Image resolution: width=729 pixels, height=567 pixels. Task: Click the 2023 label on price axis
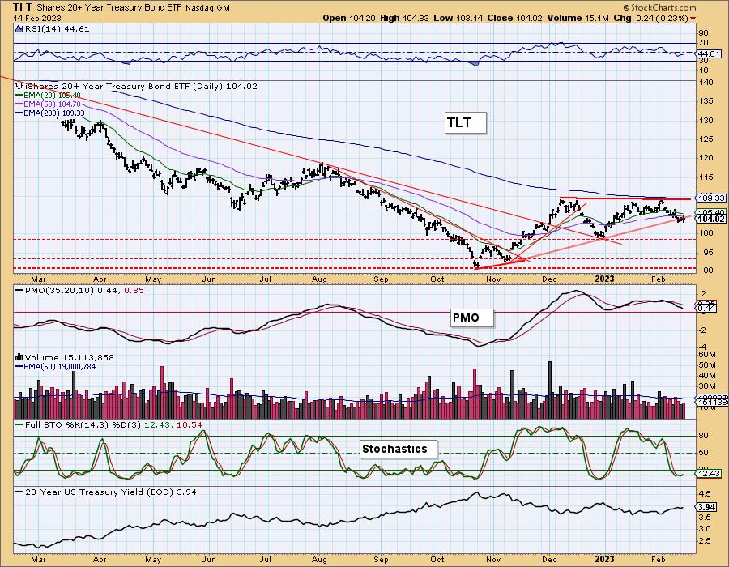click(x=604, y=279)
